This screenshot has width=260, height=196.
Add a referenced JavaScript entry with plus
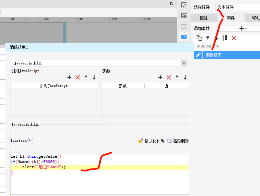[x=69, y=77]
